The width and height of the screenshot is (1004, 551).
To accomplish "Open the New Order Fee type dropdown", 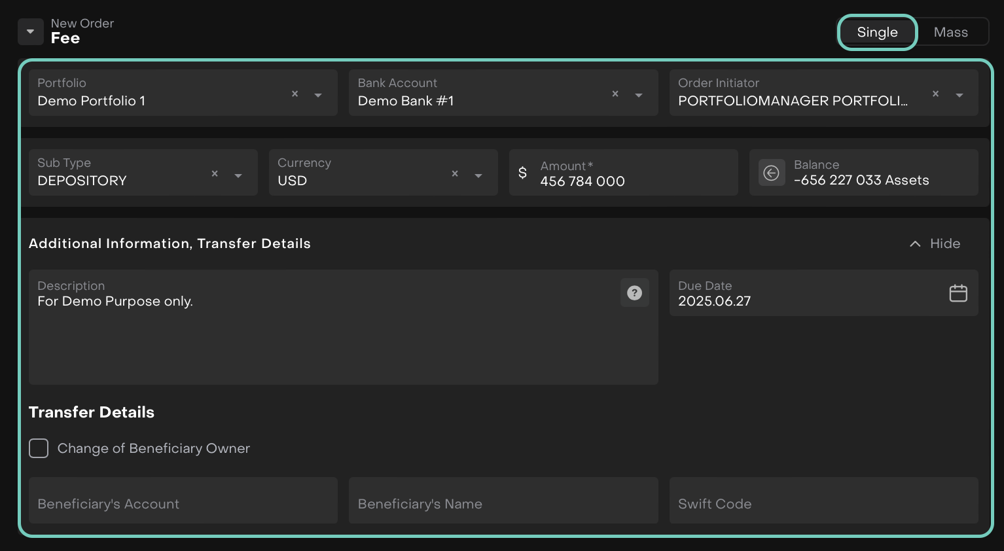I will pyautogui.click(x=30, y=31).
